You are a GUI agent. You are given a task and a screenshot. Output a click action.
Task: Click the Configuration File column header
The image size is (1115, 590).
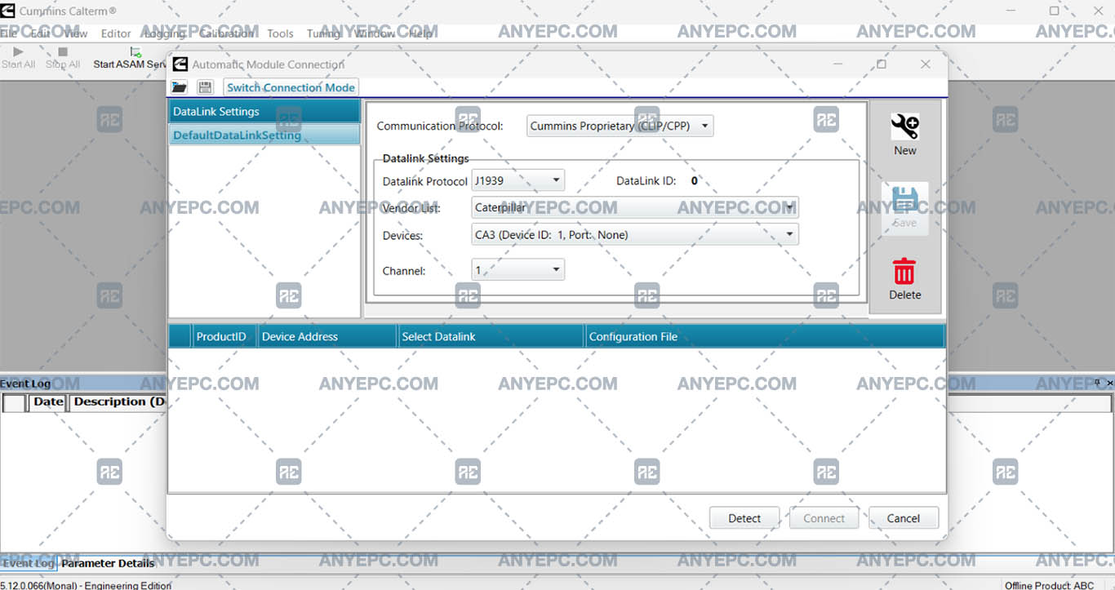click(765, 336)
